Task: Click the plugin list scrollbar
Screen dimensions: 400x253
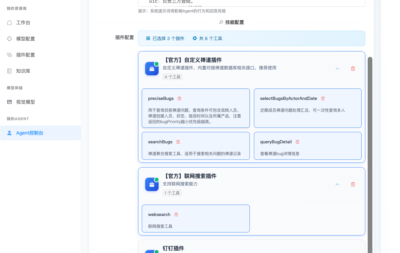Action: coord(370,155)
